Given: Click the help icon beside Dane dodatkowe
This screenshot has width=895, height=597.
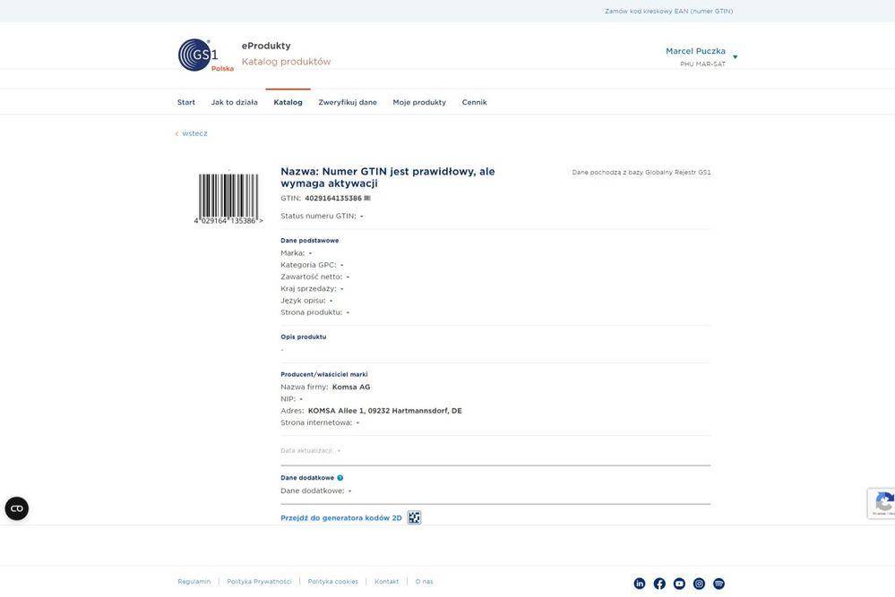Looking at the screenshot, I should [340, 478].
